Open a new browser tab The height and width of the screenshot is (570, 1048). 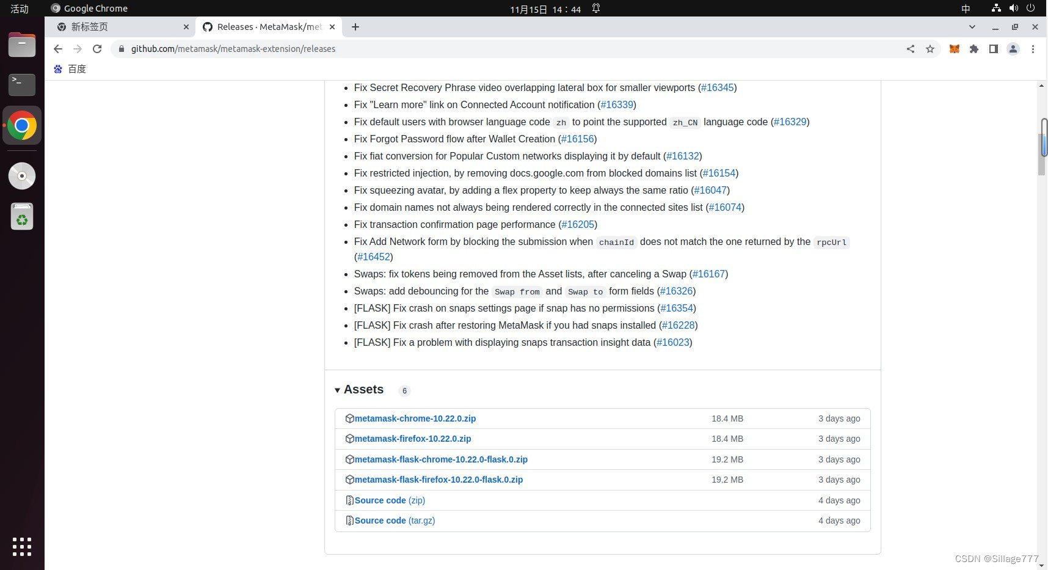click(x=355, y=27)
